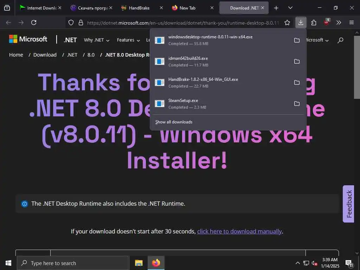Open SteamSetup.exe download entry
The image size is (360, 270).
(220, 104)
